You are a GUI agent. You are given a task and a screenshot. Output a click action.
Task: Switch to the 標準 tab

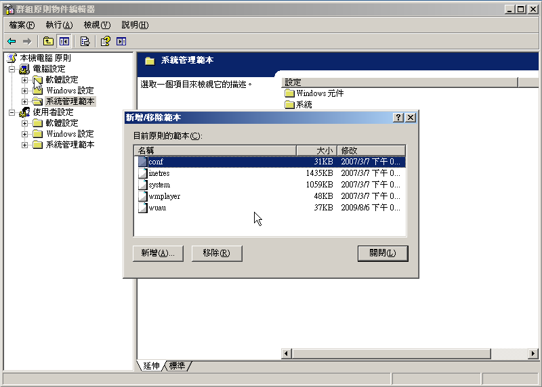[x=178, y=365]
